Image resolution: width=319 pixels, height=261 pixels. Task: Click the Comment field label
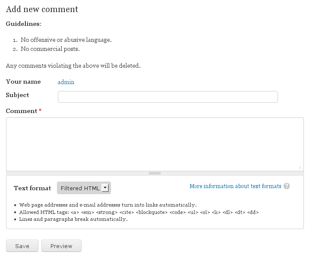22,111
